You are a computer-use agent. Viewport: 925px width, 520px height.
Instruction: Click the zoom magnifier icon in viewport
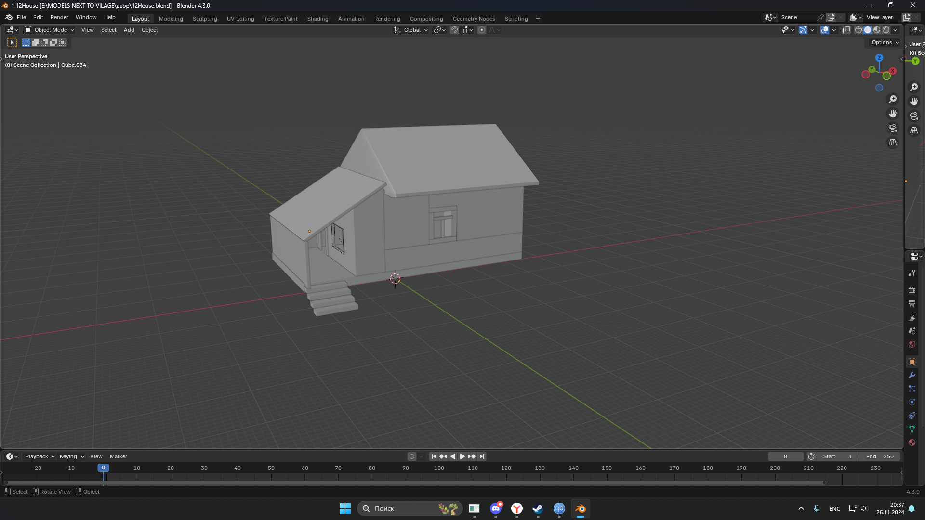point(893,99)
